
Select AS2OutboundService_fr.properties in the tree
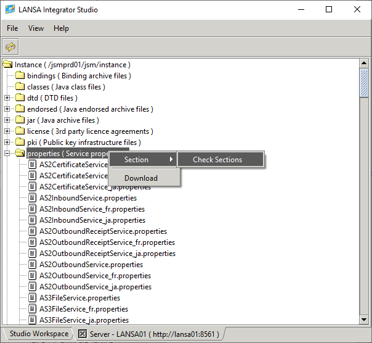point(95,276)
